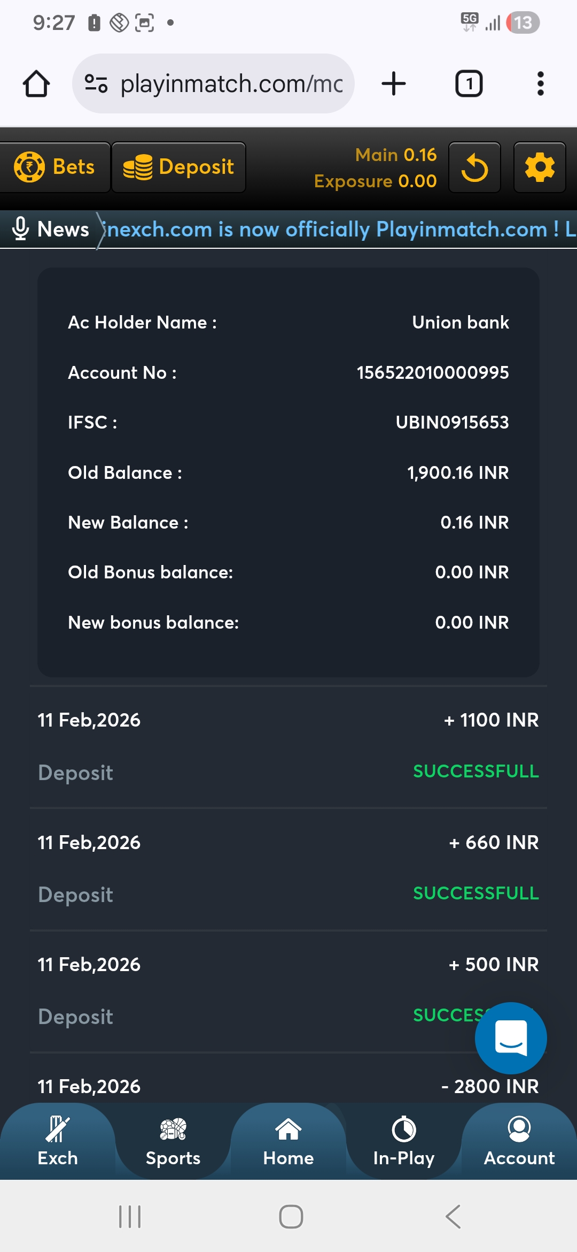This screenshot has height=1252, width=577.
Task: Open a new browser tab
Action: 394,84
